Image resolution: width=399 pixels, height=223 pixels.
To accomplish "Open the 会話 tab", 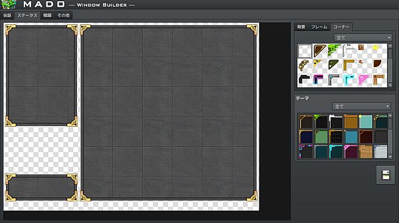I will pos(7,15).
